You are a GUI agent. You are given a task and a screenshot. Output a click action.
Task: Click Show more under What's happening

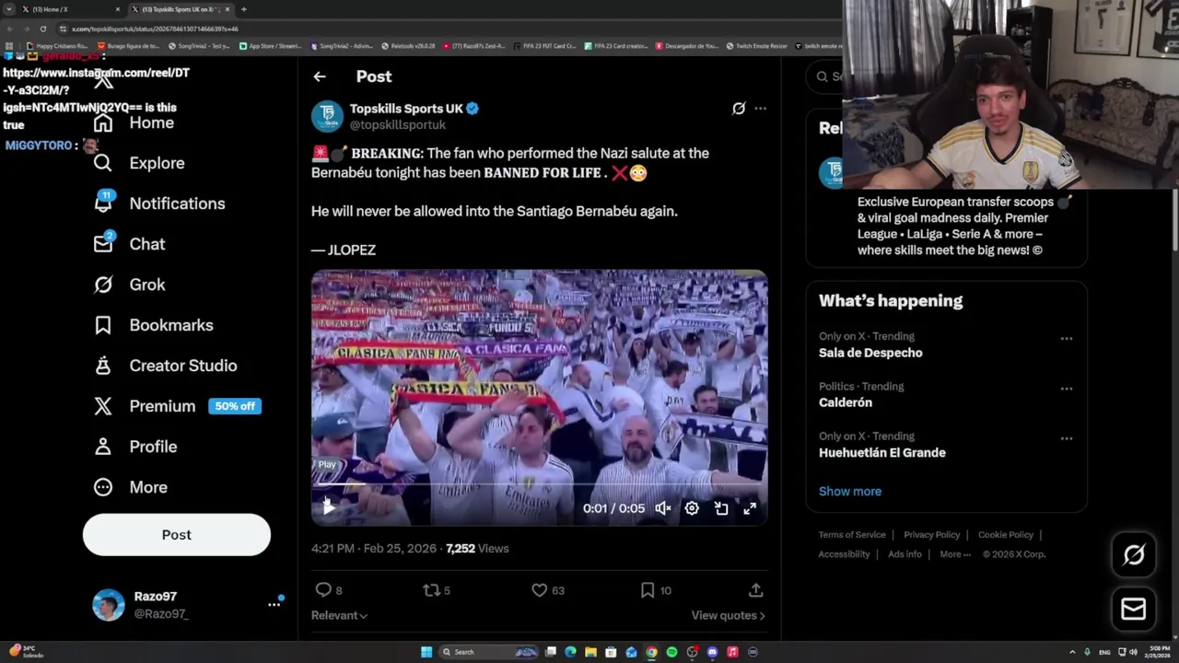point(850,491)
